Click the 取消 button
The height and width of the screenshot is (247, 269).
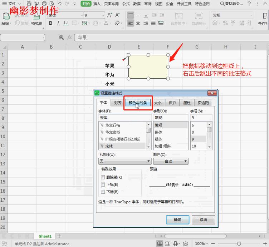point(203,219)
